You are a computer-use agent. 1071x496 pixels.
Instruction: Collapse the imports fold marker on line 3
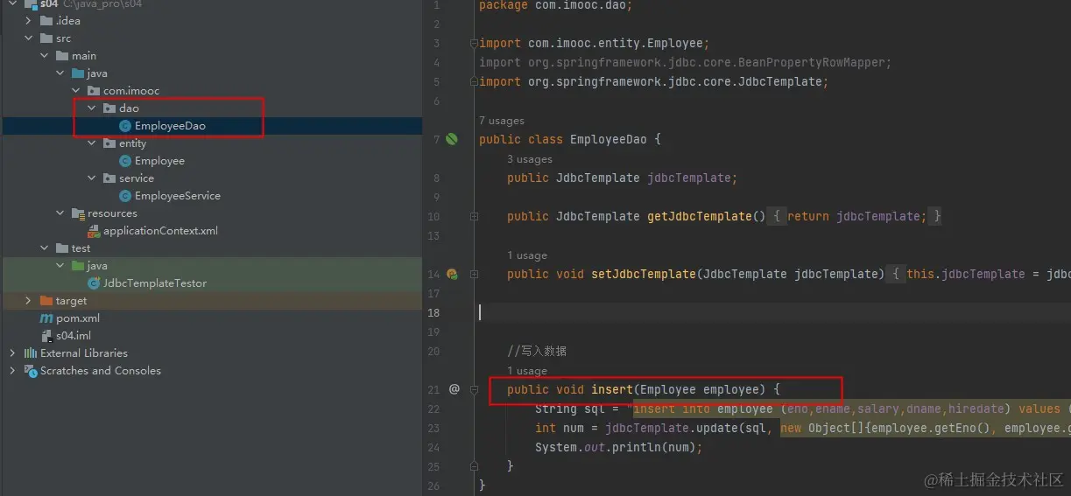474,43
